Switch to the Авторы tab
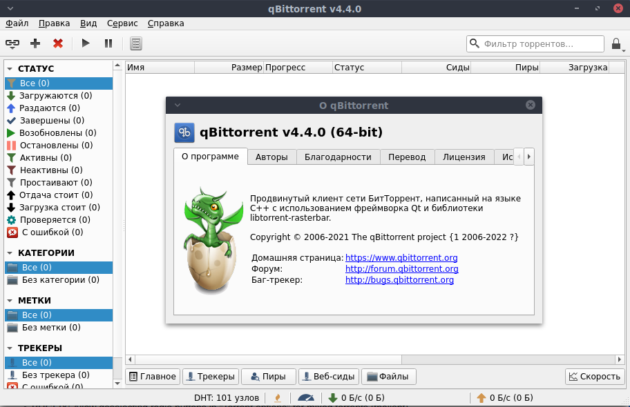 271,157
